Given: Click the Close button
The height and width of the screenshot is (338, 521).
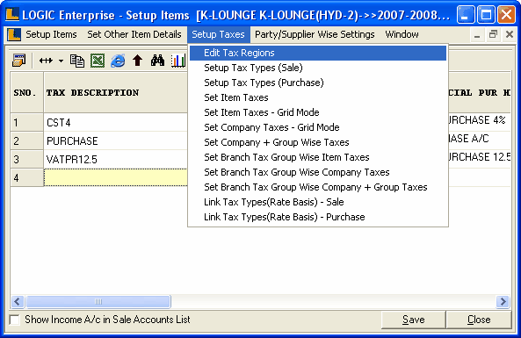Looking at the screenshot, I should pyautogui.click(x=479, y=320).
